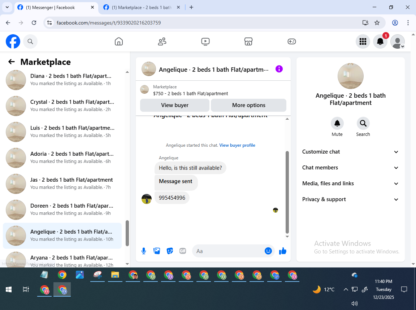The height and width of the screenshot is (310, 416).
Task: View site information icon in address bar
Action: coord(49,23)
